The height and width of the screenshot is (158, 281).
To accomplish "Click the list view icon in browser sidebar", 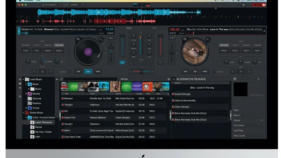I will pos(20,84).
